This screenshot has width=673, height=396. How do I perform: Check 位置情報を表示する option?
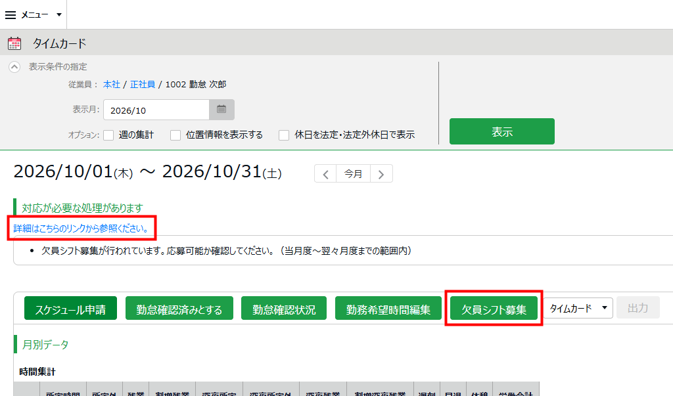coord(175,135)
